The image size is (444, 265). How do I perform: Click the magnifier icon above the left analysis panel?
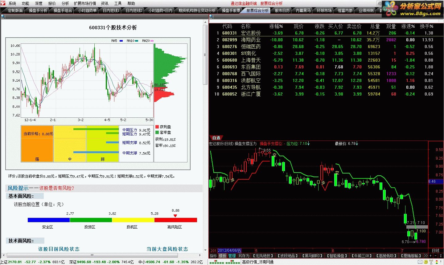click(x=3, y=16)
